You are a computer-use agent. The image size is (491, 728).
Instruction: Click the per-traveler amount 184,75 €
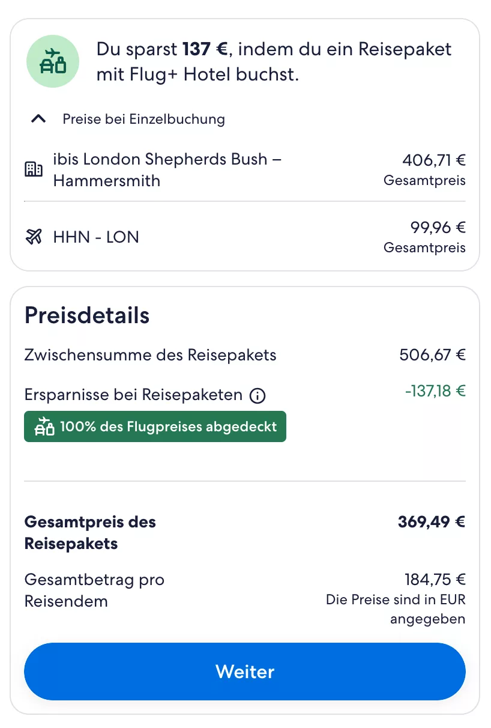click(x=435, y=580)
